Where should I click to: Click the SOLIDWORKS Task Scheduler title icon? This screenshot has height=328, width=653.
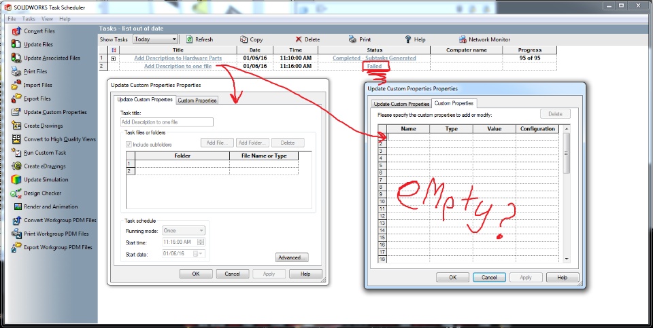pos(7,7)
